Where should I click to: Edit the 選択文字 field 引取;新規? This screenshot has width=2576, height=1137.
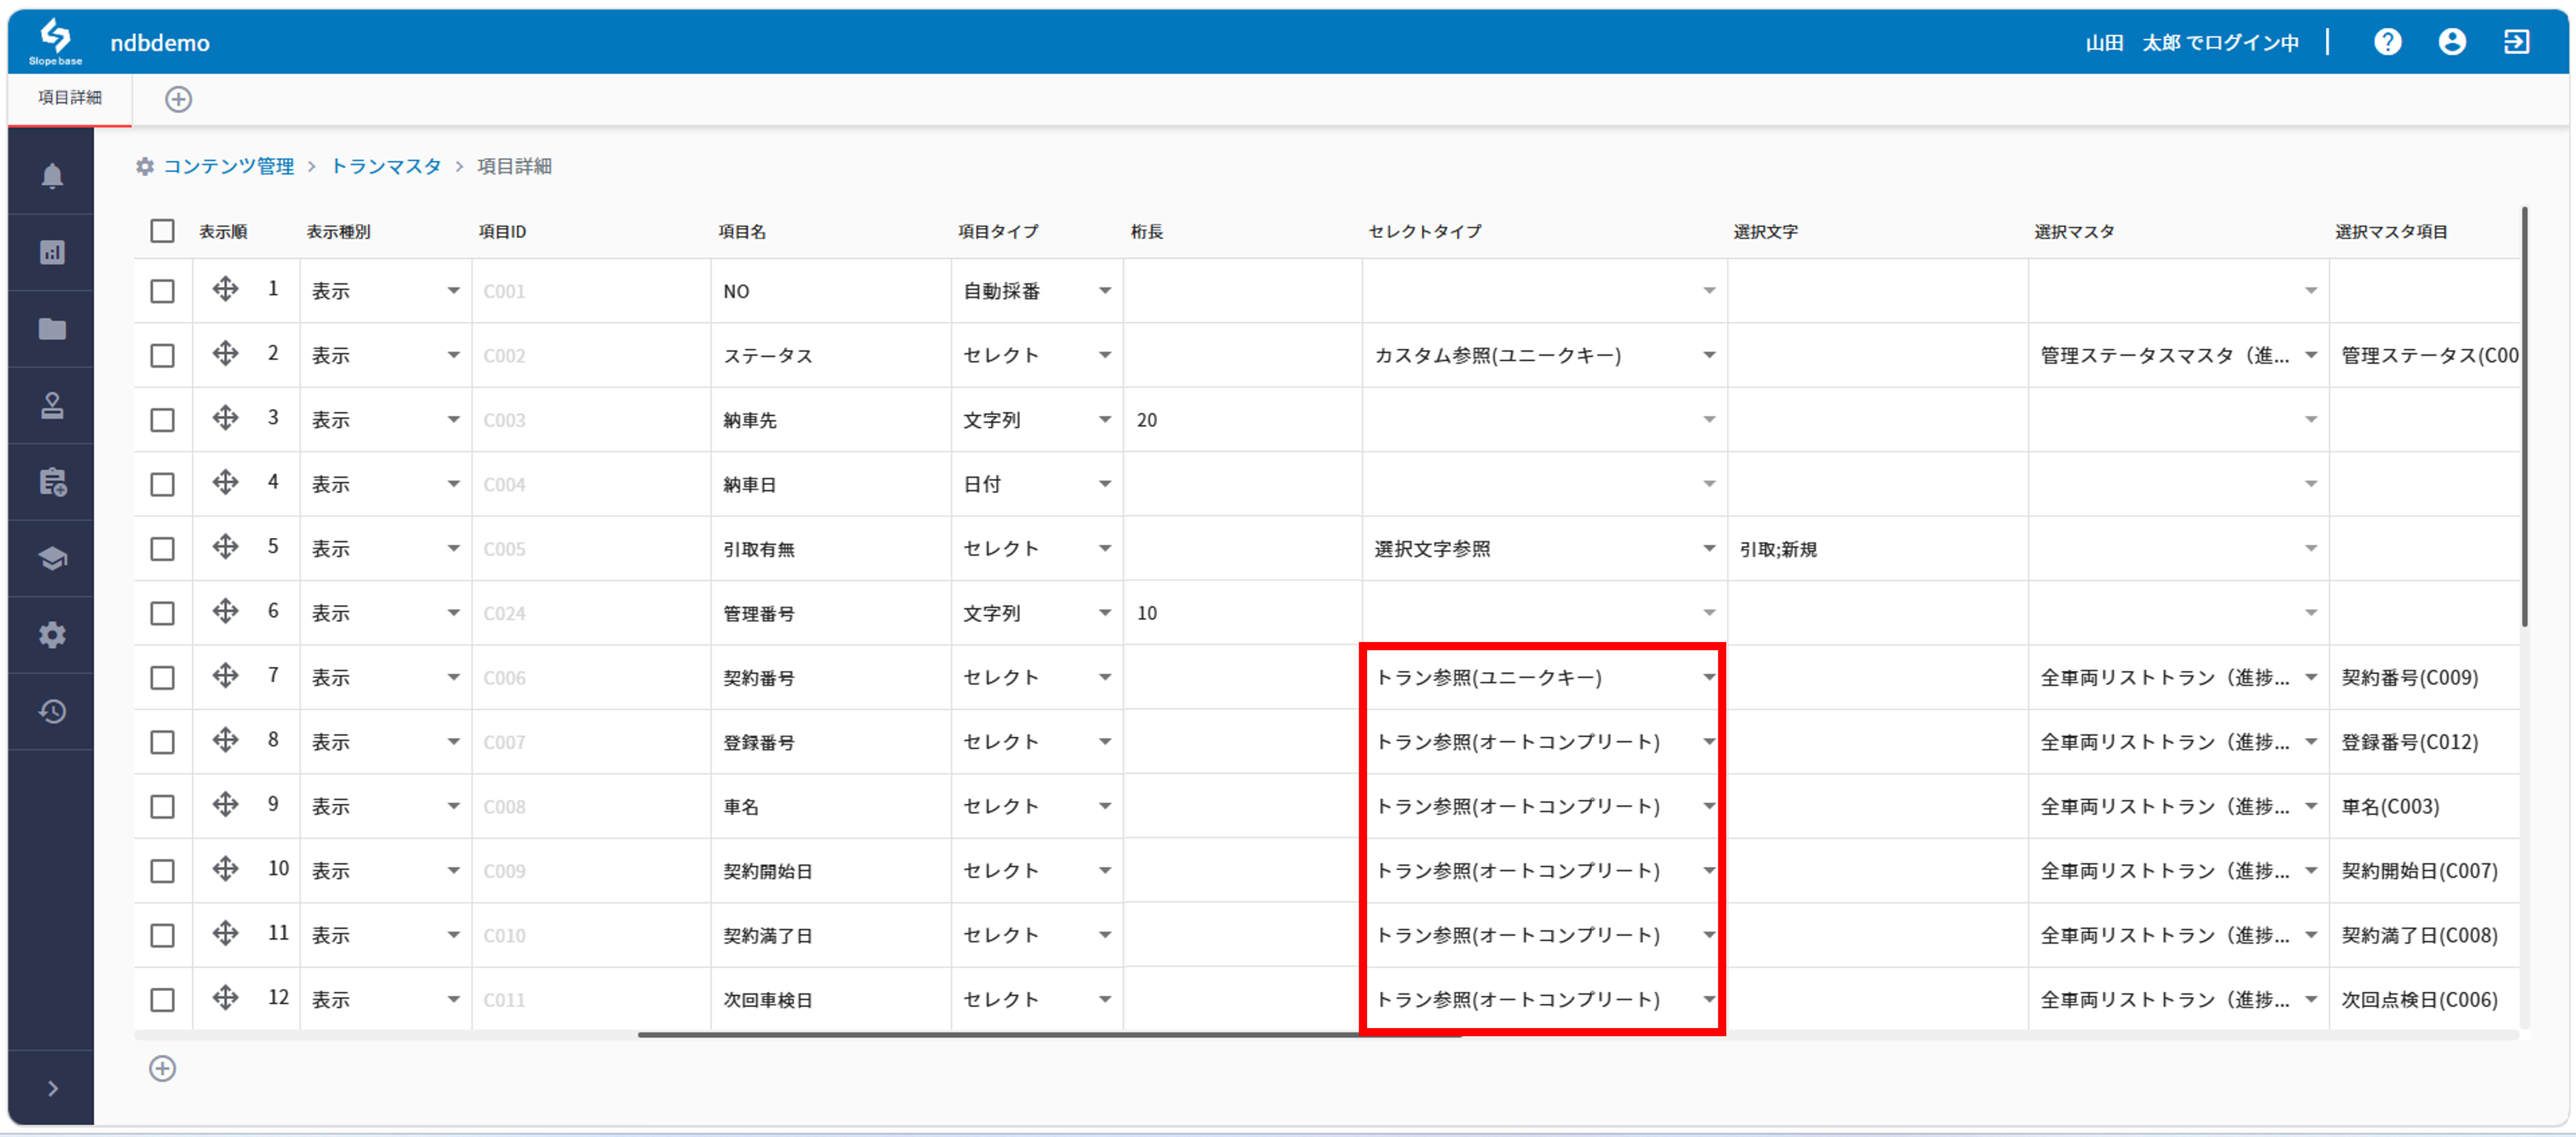click(1877, 549)
